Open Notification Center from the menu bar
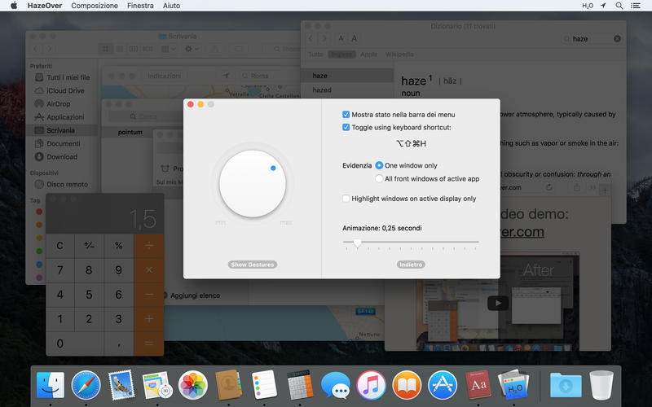The width and height of the screenshot is (652, 407). coord(636,6)
